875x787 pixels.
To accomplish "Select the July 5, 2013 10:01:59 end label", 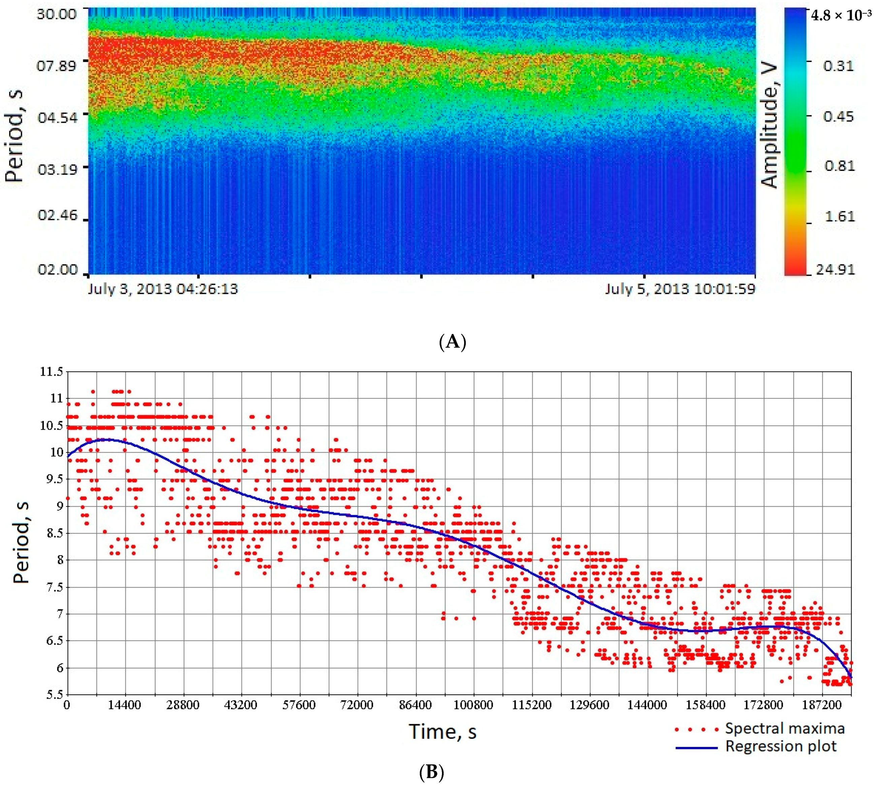I will point(680,289).
